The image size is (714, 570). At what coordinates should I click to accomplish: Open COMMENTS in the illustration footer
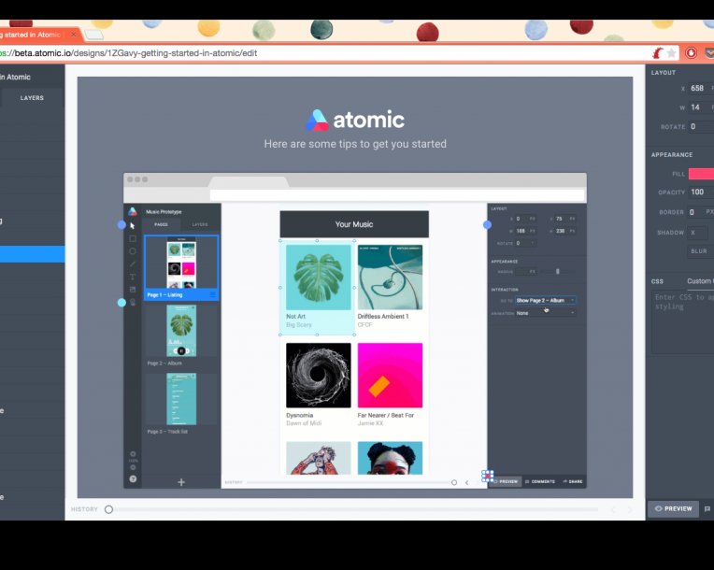(x=540, y=481)
